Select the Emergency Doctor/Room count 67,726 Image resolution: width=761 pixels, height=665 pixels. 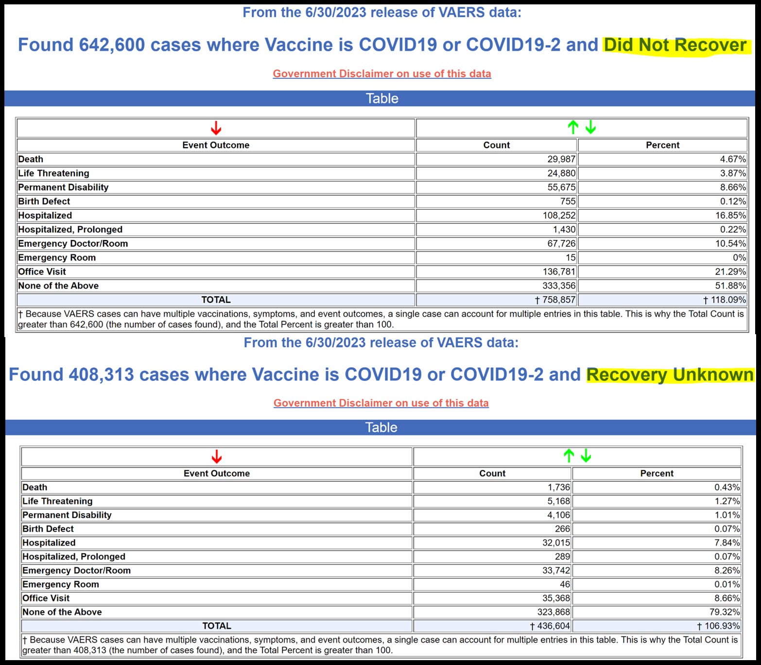(561, 243)
